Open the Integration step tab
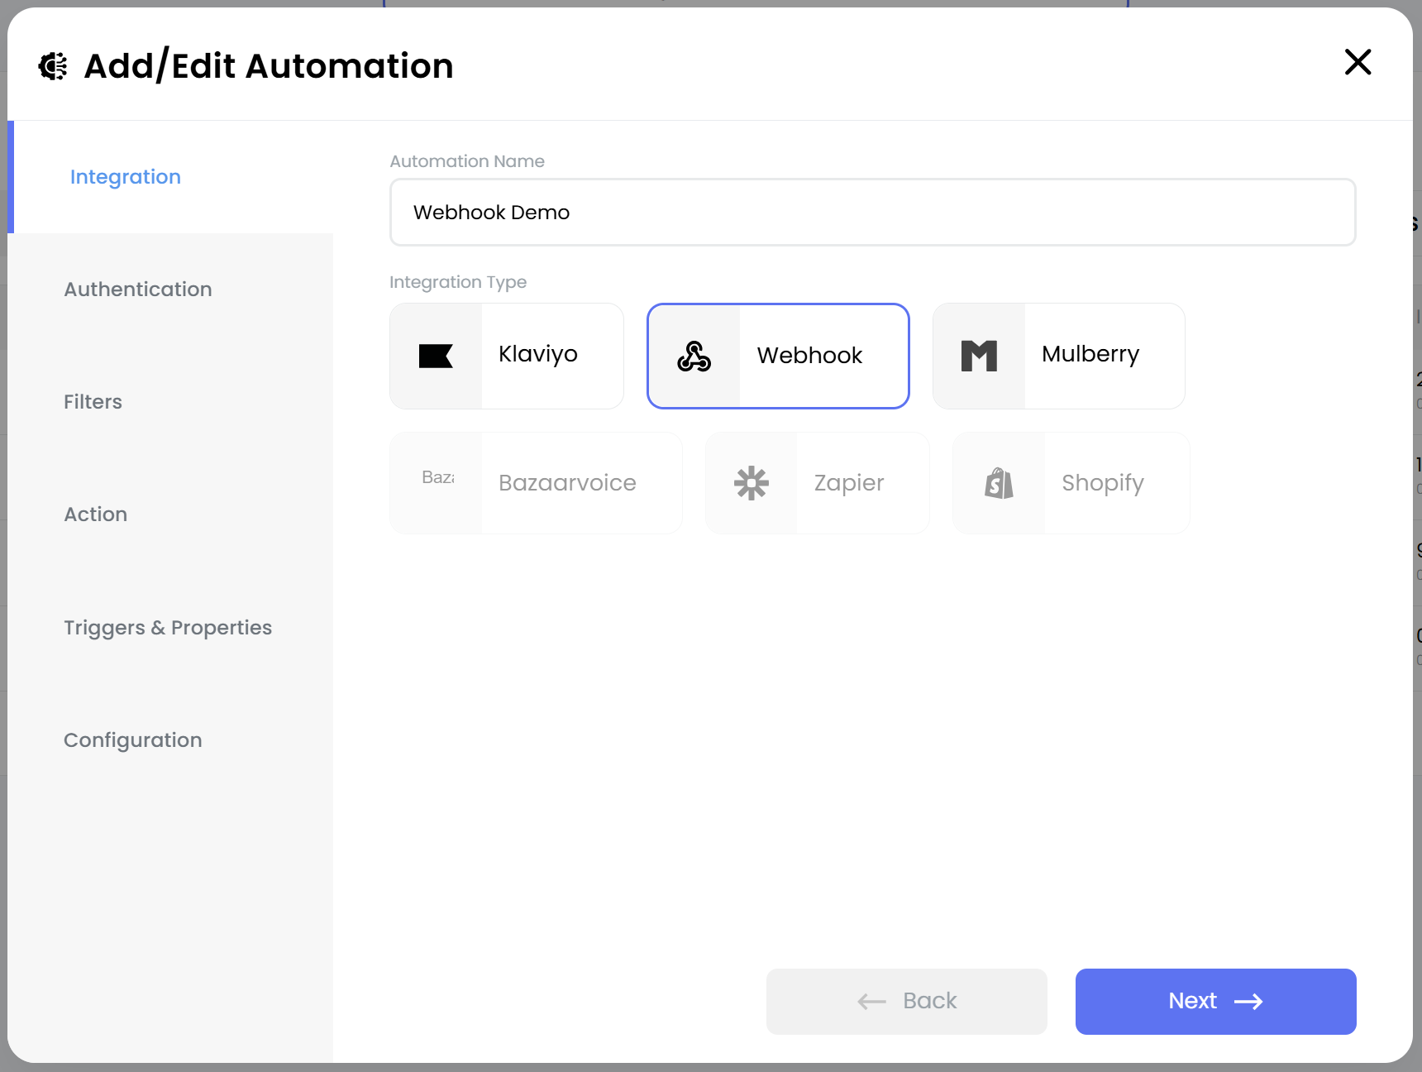 tap(170, 177)
